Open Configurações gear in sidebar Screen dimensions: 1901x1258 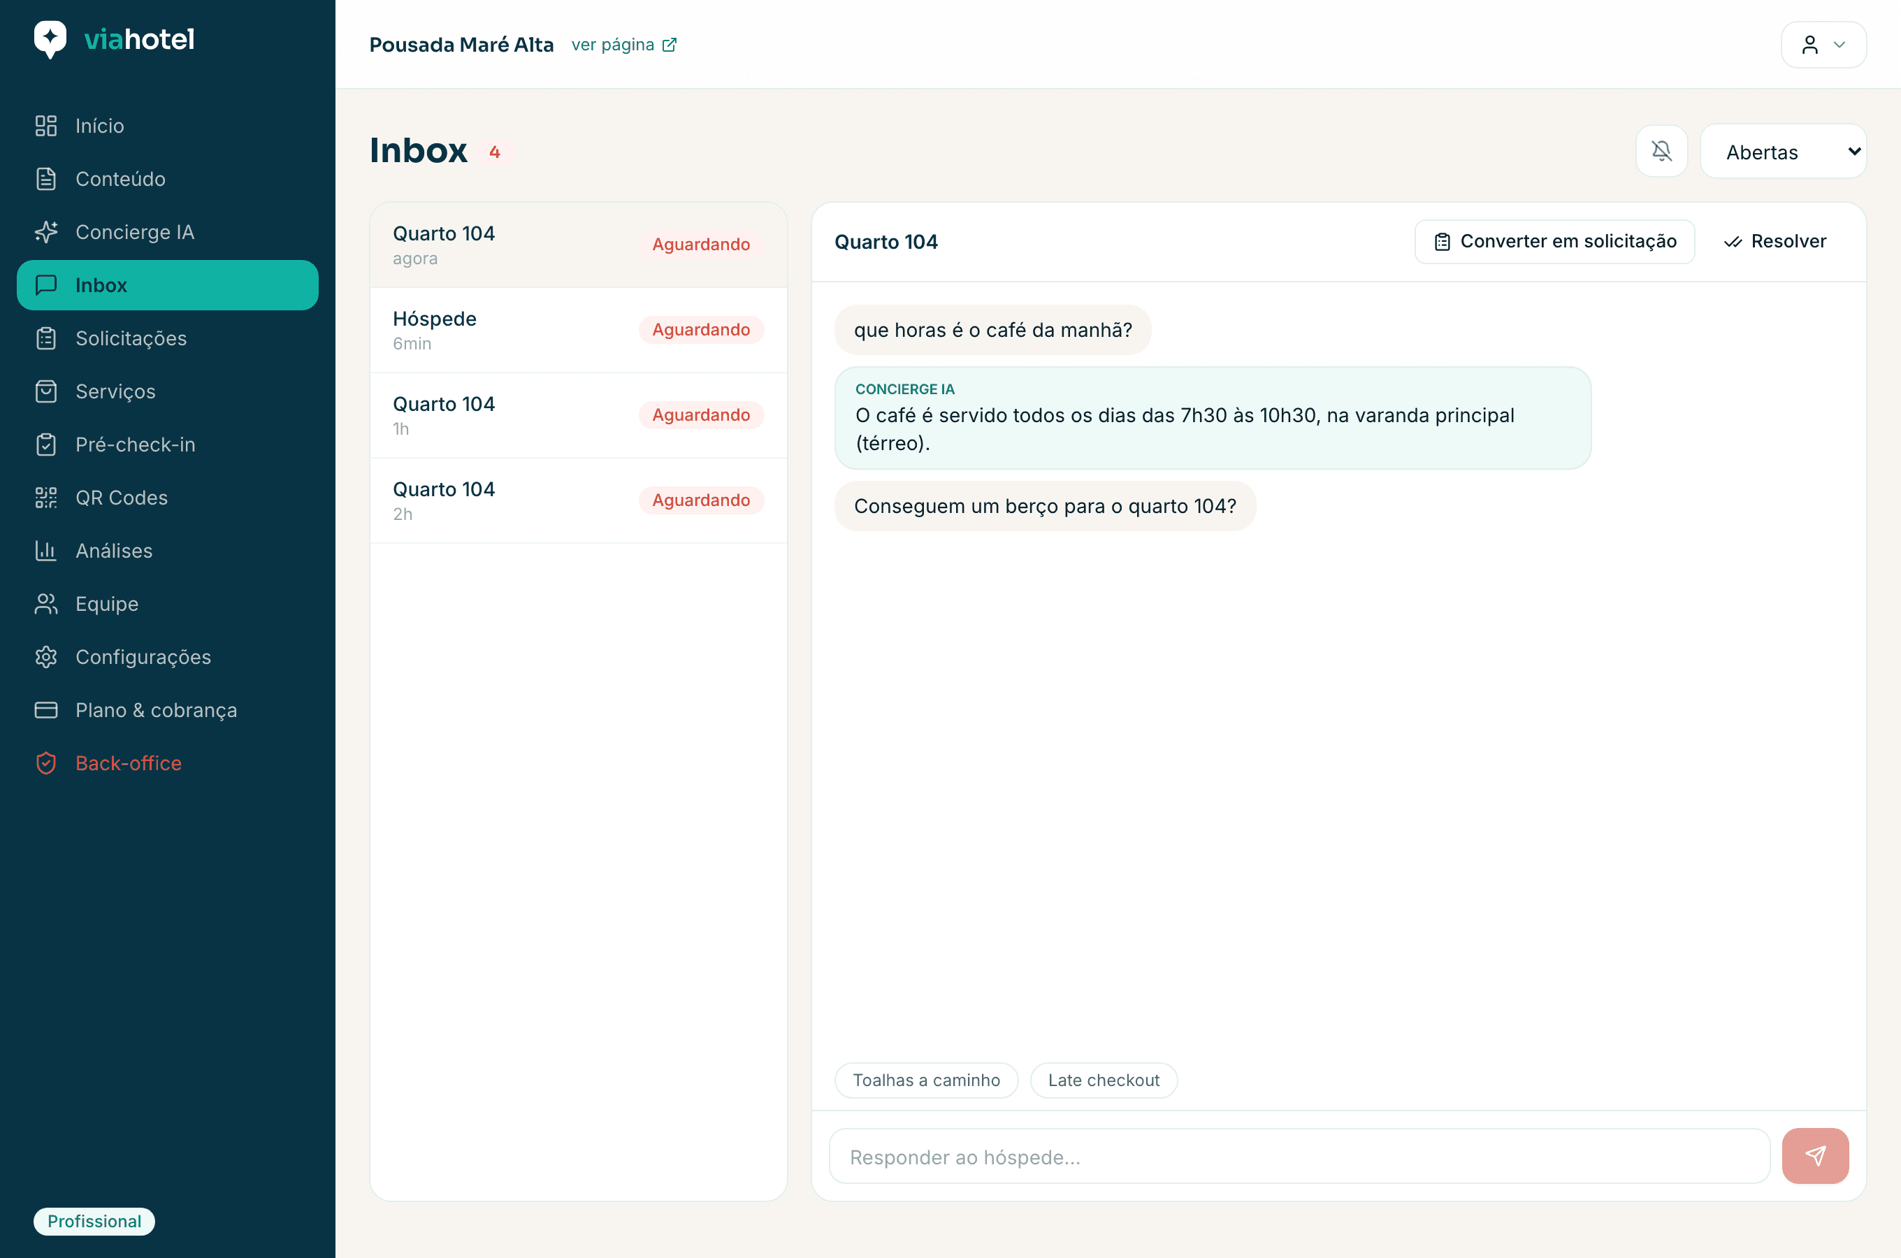(x=45, y=657)
